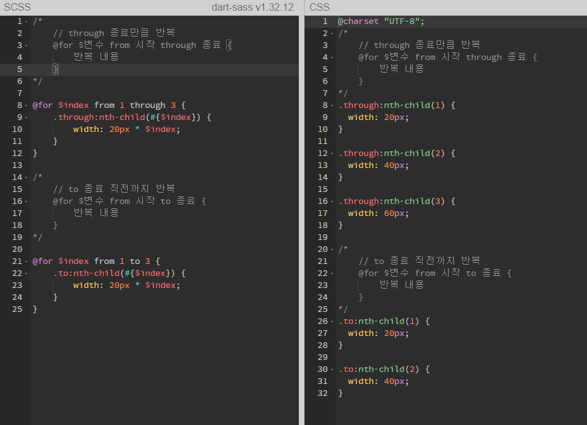Click '.to:nth-child(1)' selector in CSS
Screen dimensions: 587x425
tap(378, 321)
